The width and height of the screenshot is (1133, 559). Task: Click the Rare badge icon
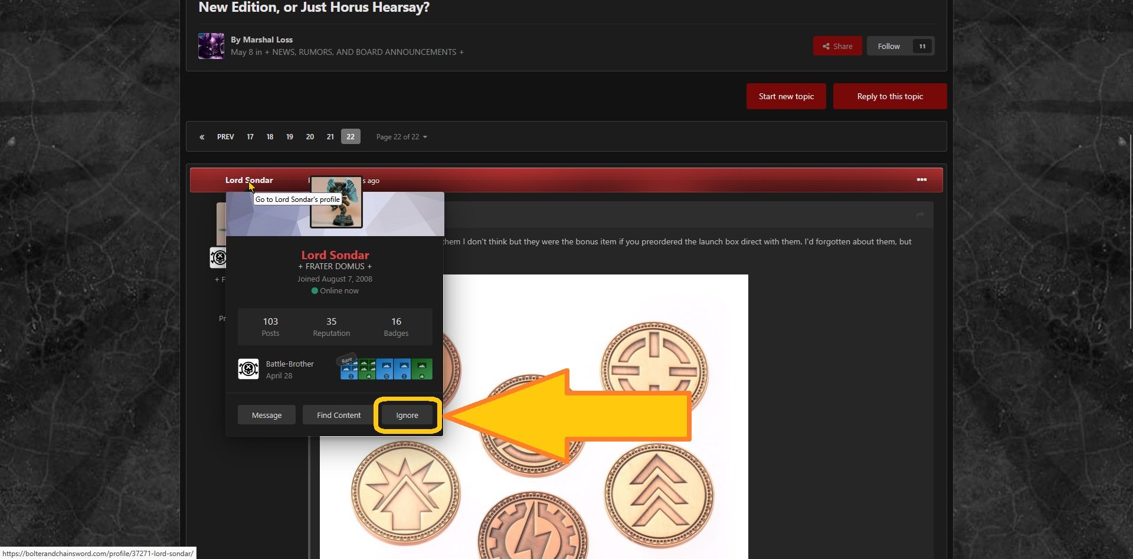[x=349, y=369]
